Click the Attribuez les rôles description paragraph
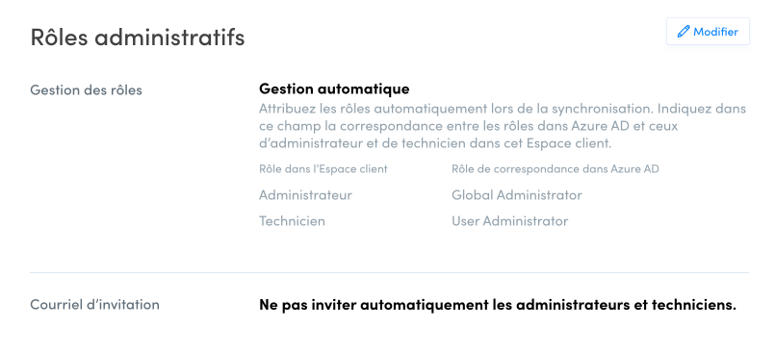775x352 pixels. 503,126
